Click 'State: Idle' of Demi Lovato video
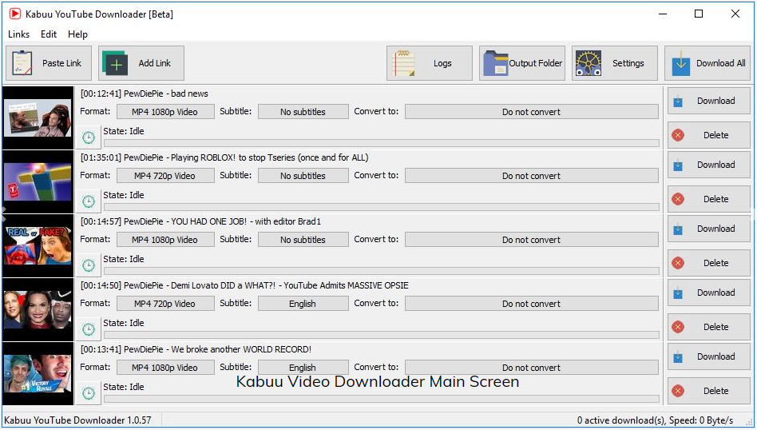 point(124,323)
